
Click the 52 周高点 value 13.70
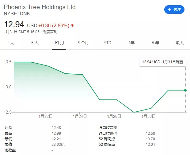[150, 139]
